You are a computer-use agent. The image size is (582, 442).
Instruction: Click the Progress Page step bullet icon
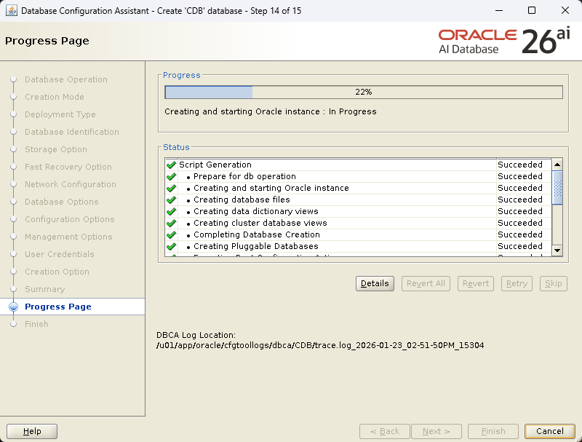[13, 307]
